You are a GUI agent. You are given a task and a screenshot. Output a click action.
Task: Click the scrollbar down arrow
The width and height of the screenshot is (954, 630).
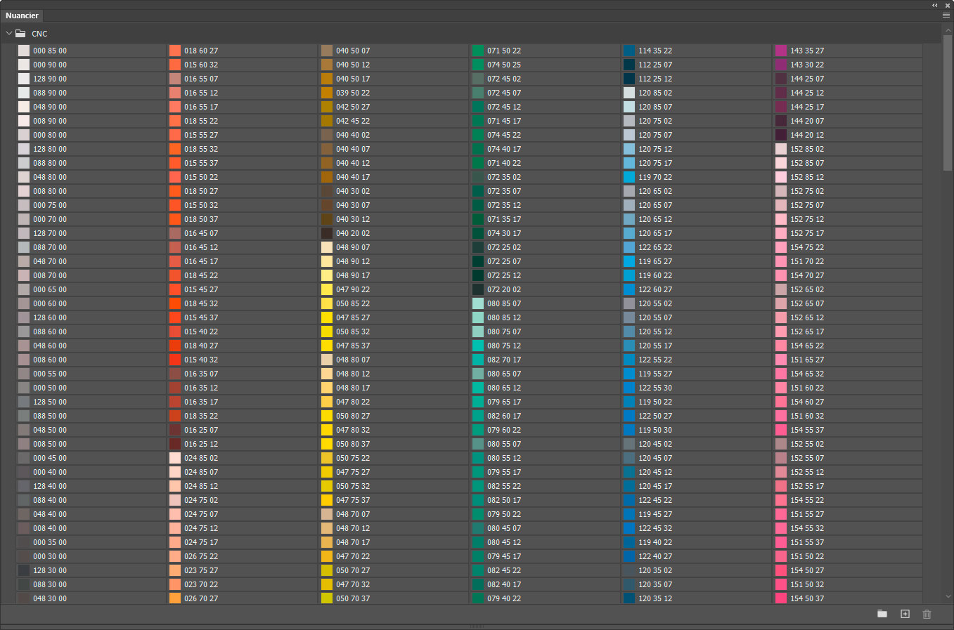[x=948, y=596]
